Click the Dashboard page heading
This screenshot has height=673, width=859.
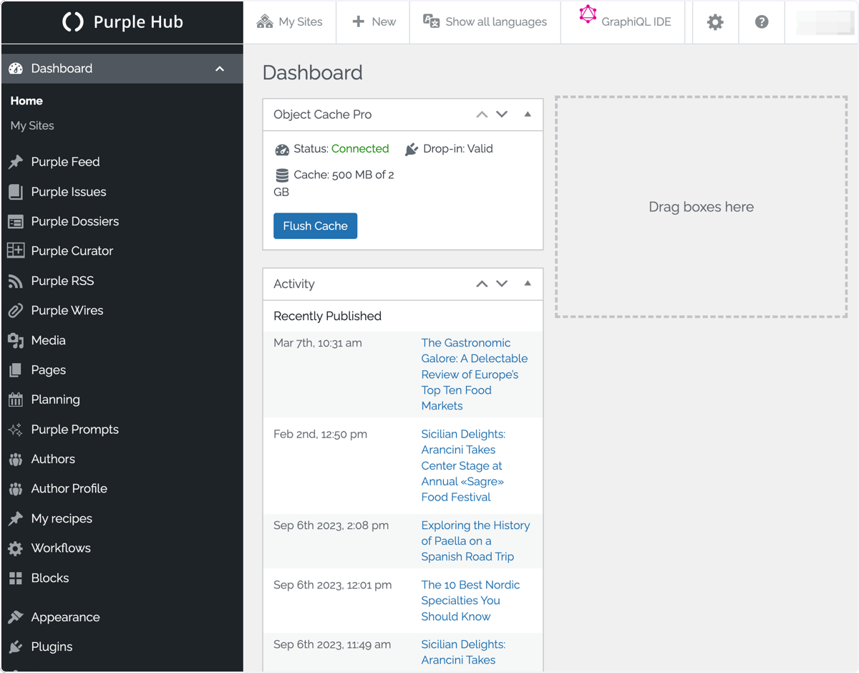tap(313, 72)
